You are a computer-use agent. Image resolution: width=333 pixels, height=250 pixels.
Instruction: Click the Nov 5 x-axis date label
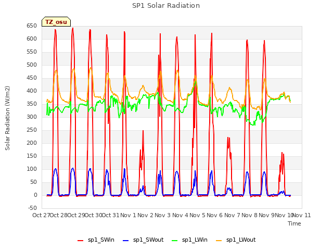(x=198, y=215)
